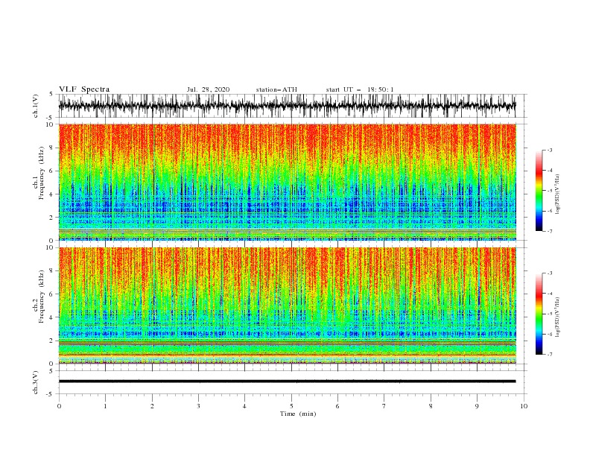Click the "-3" tick on ch.2 color bar
This screenshot has width=590, height=456.
[x=549, y=273]
